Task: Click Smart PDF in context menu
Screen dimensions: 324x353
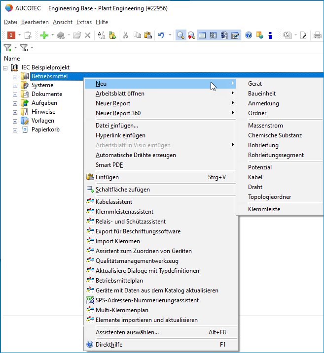Action: click(x=110, y=165)
